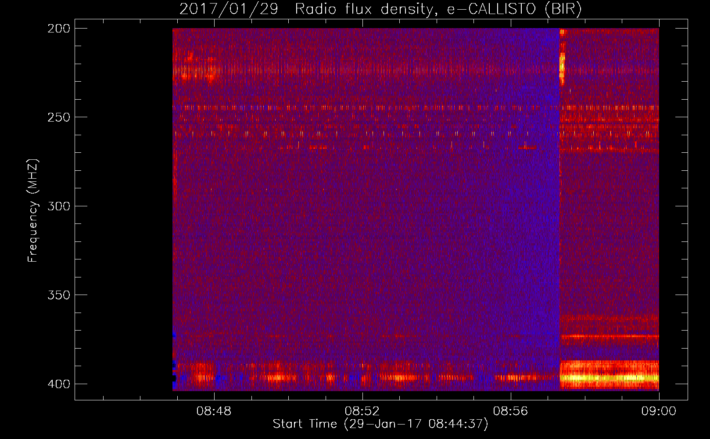
Task: Click the 09:00 time tick label
Action: [x=659, y=411]
